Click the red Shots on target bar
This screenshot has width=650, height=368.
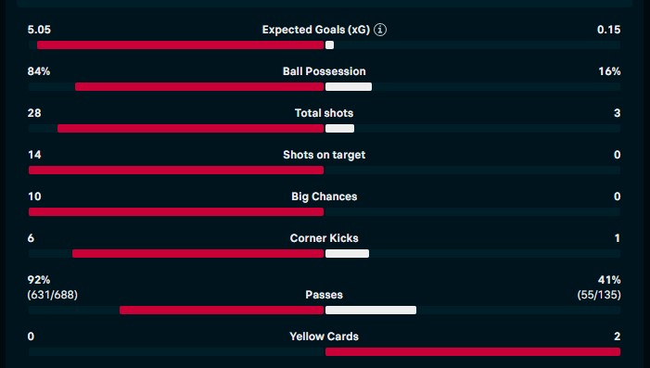point(176,171)
